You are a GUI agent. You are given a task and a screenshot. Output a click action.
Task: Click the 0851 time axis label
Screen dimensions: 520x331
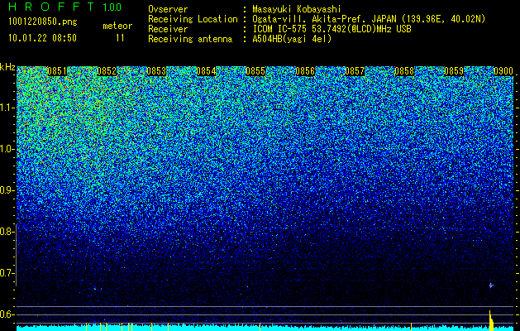click(x=57, y=71)
